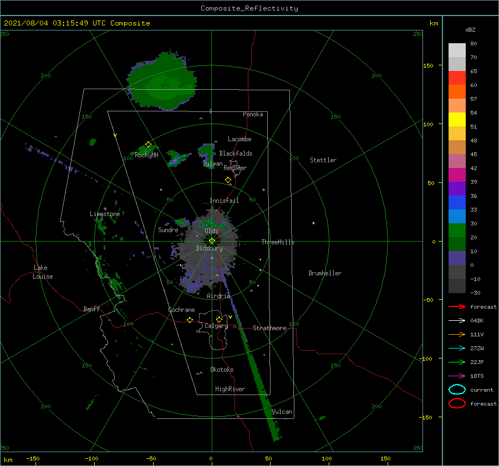499x466 pixels.
Task: Click the large green echo north of RockyMH
Action: pos(162,81)
